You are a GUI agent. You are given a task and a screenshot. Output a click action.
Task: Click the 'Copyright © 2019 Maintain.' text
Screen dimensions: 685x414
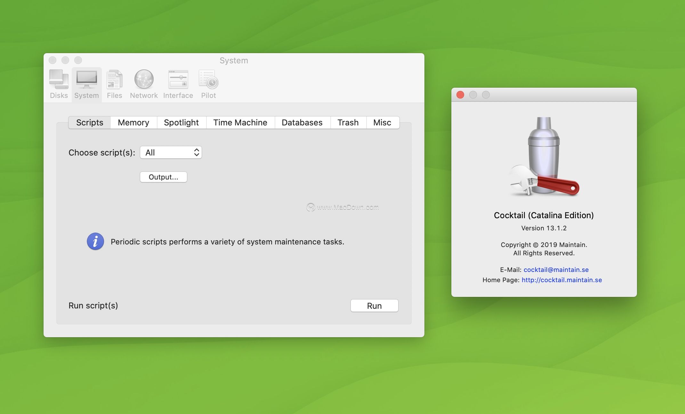point(544,245)
